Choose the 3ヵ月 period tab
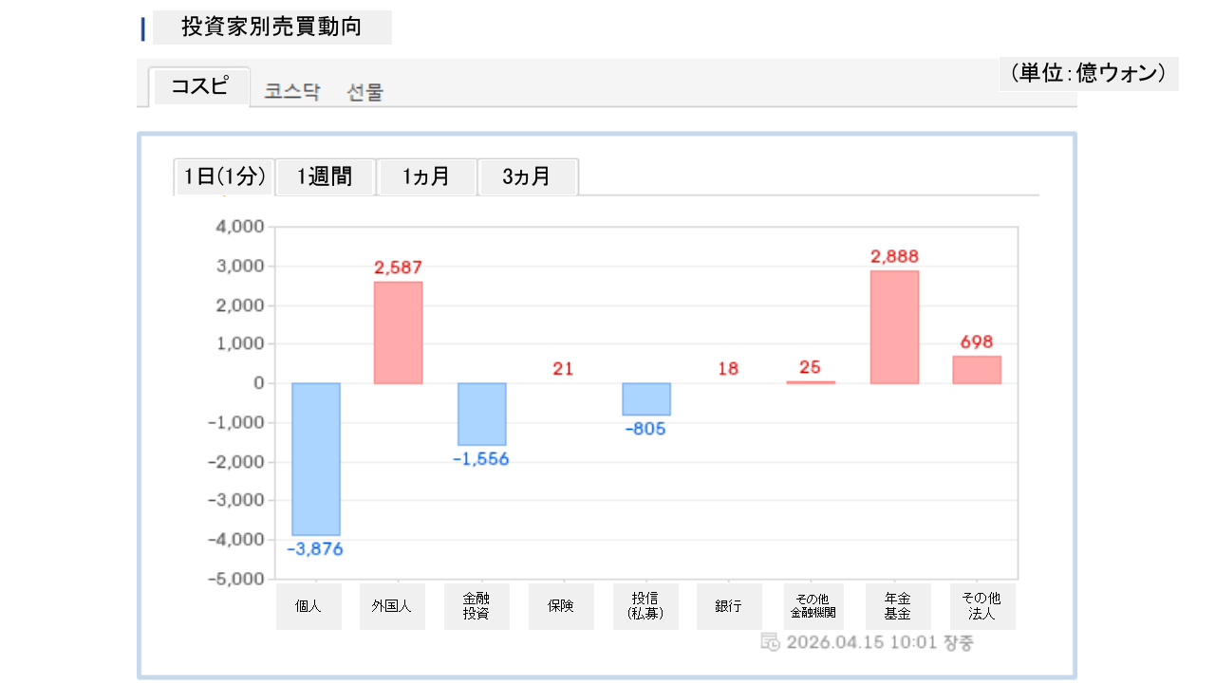This screenshot has width=1215, height=683. pyautogui.click(x=527, y=176)
